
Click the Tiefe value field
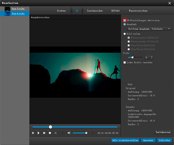point(148,58)
